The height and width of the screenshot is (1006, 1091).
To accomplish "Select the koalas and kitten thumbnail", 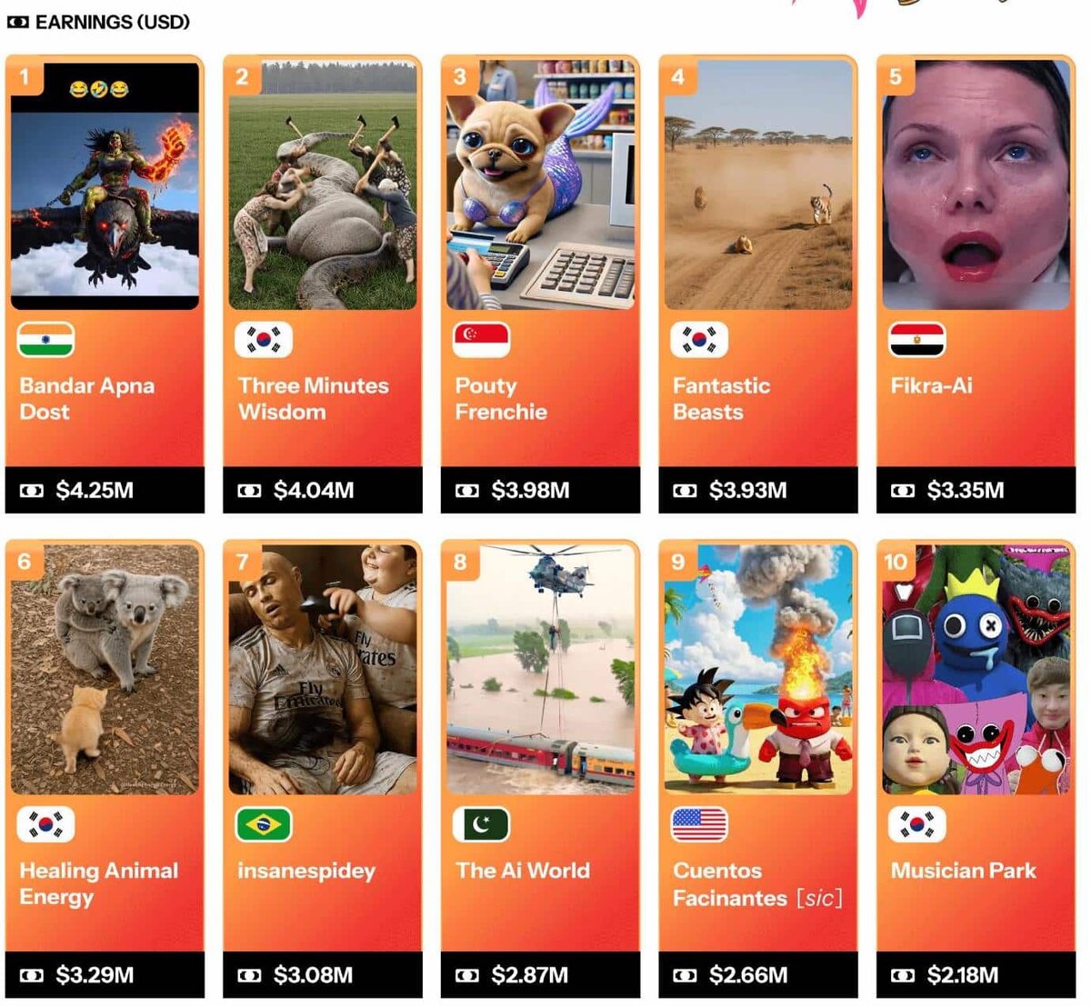I will pos(105,670).
